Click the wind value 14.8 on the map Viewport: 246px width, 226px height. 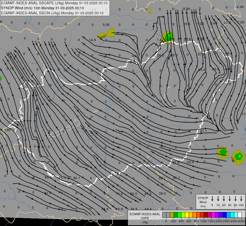[92, 40]
